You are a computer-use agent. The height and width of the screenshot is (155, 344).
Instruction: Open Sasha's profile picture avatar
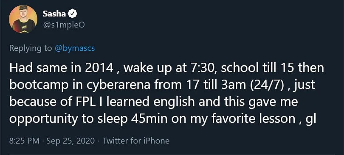(23, 19)
